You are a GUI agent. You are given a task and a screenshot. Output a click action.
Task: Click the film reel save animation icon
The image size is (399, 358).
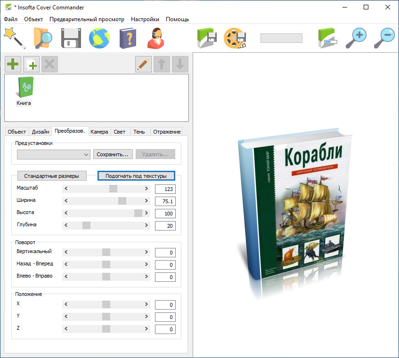235,38
